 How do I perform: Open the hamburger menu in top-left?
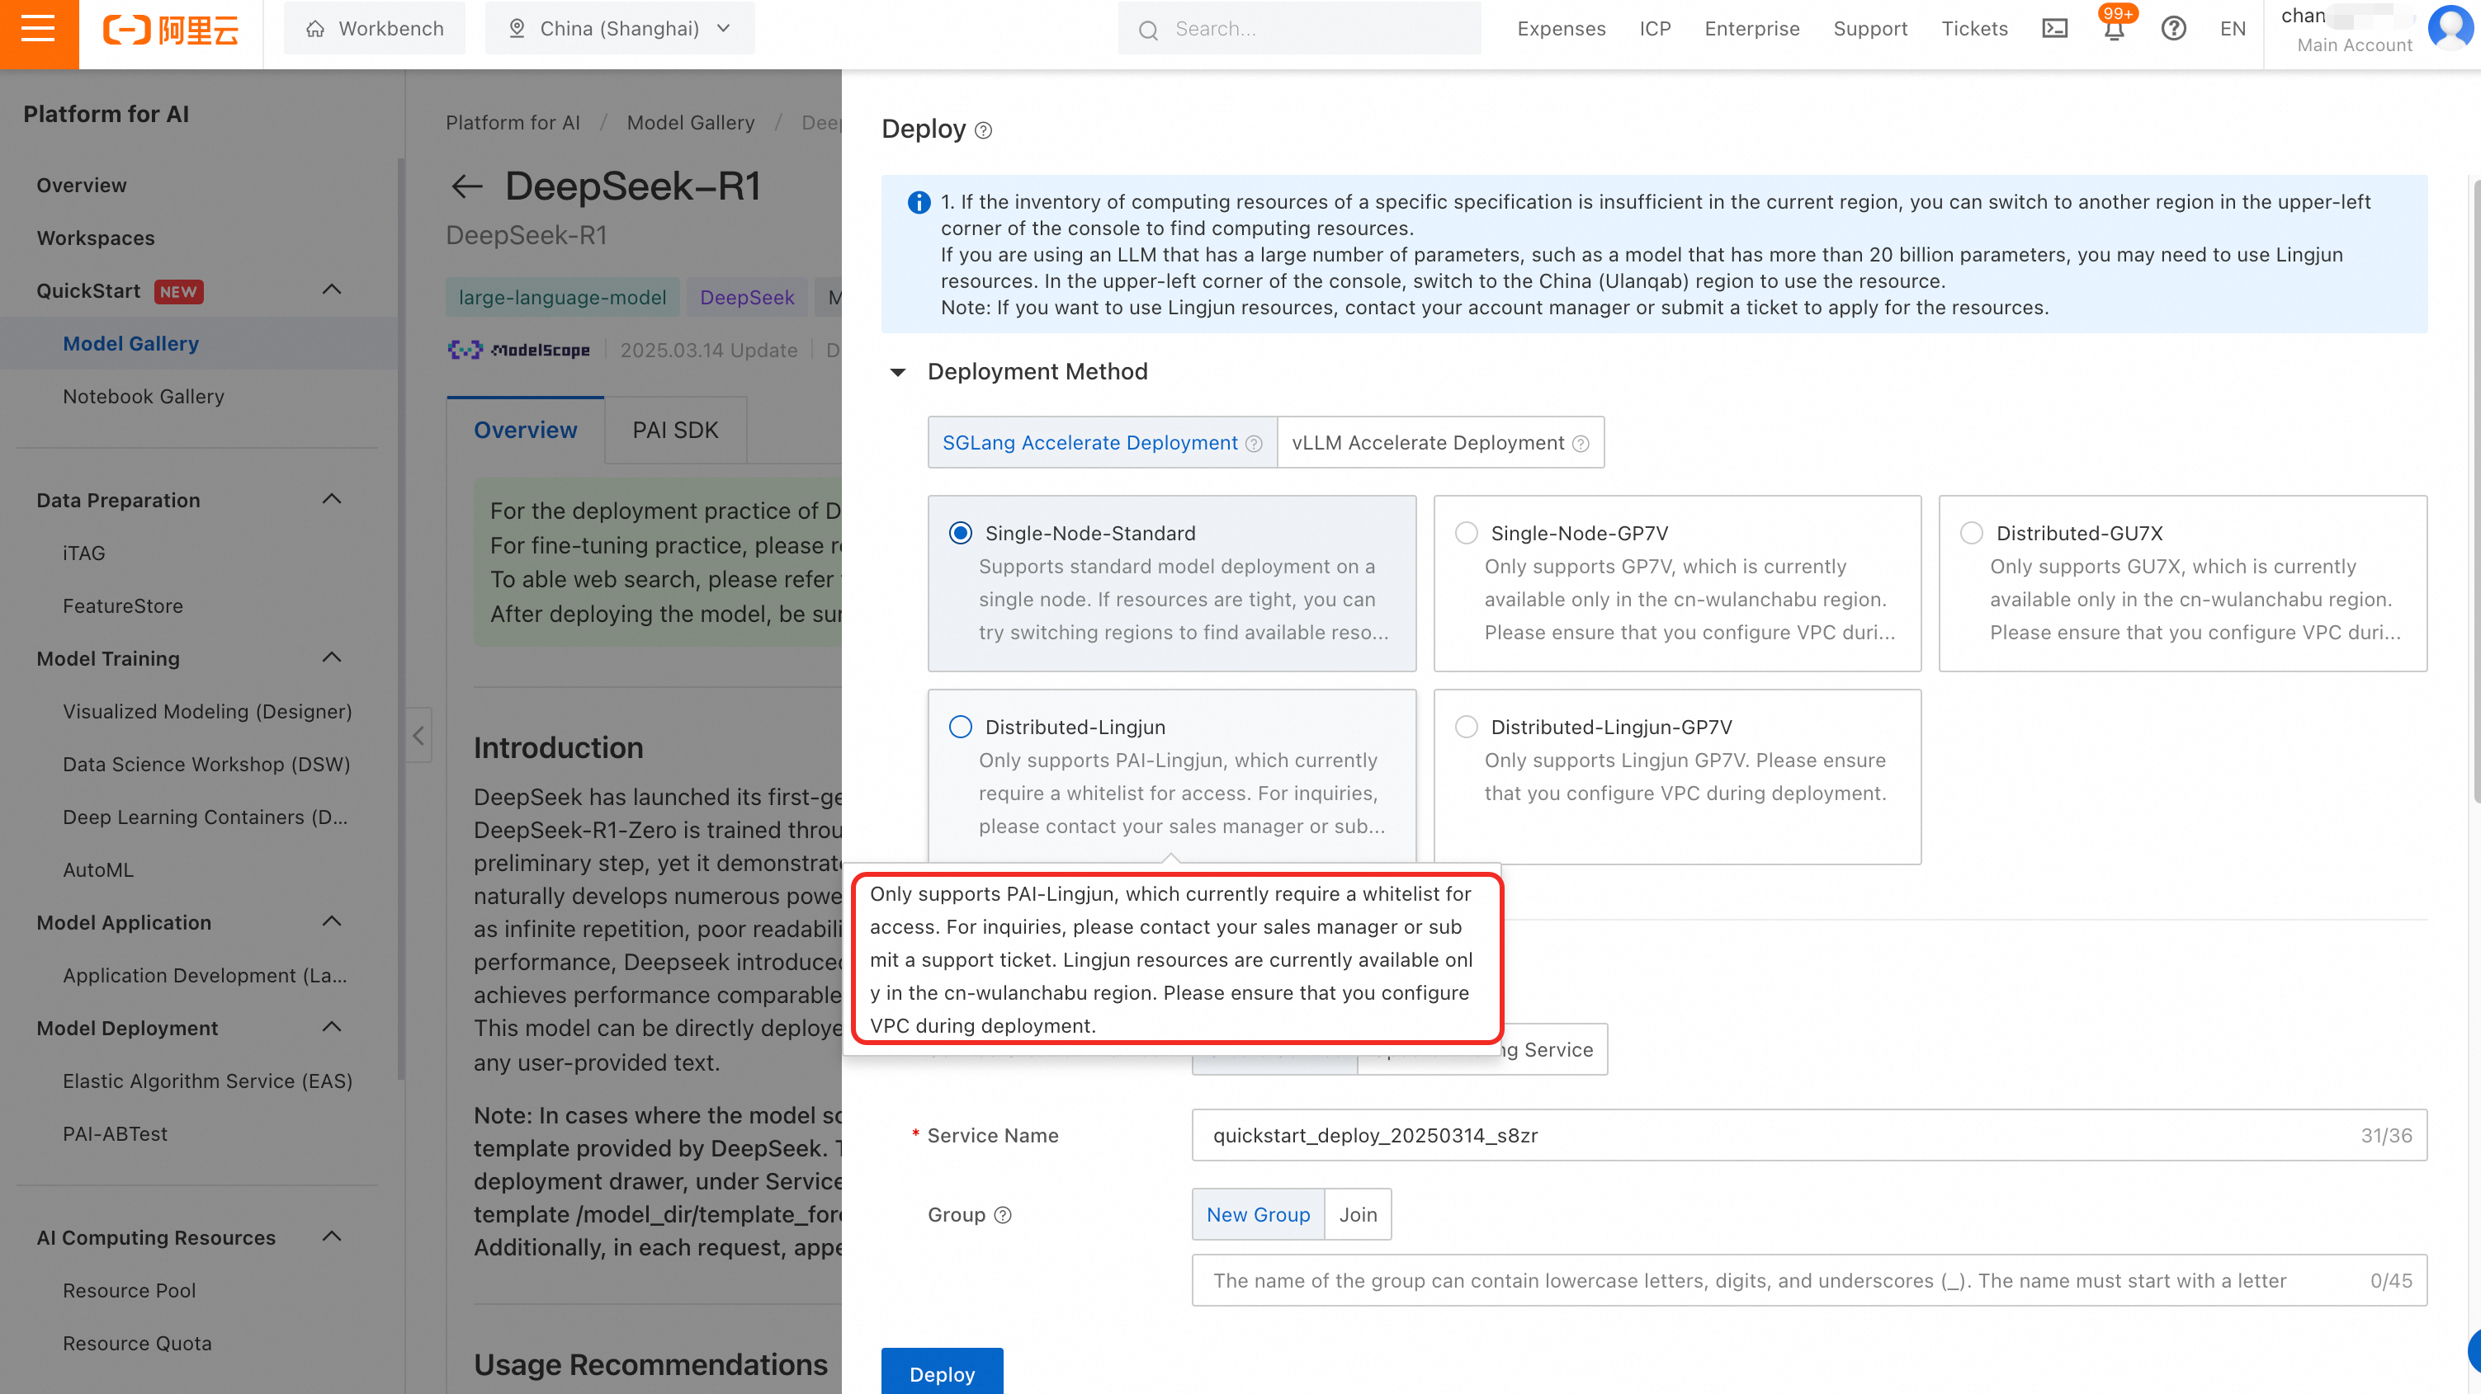pyautogui.click(x=39, y=29)
